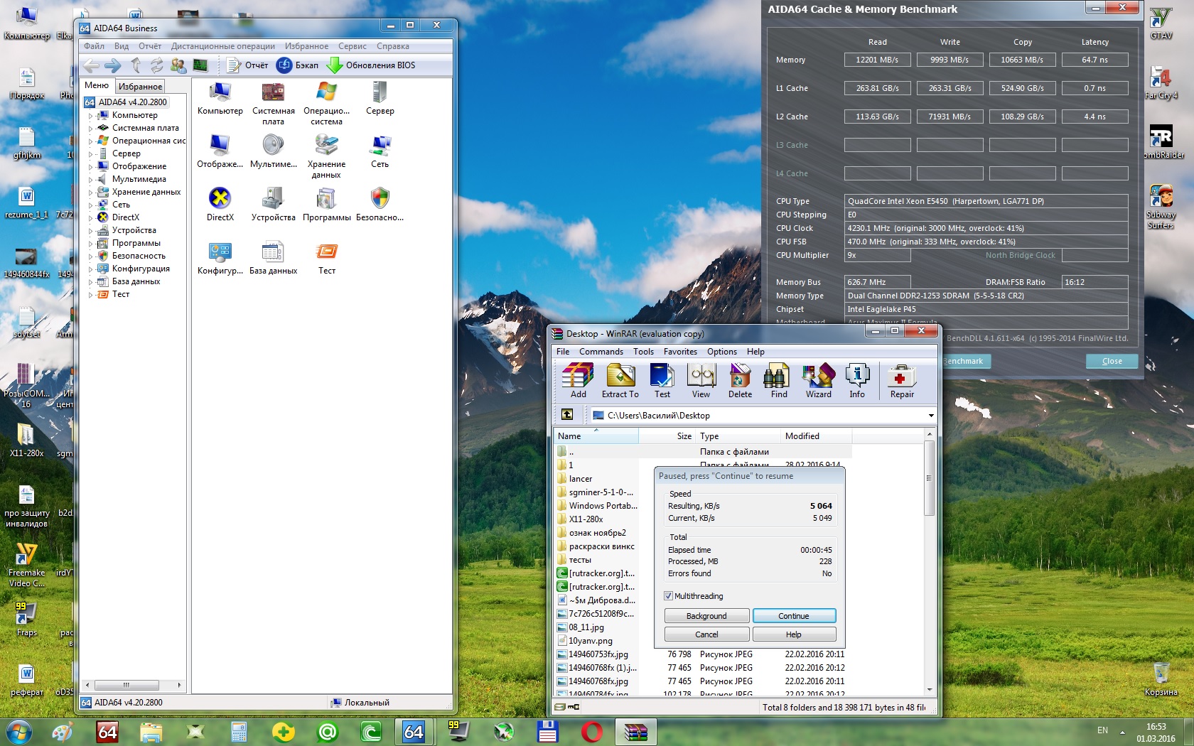The image size is (1194, 746).
Task: Click the AIDA64 Бэкап toolbar button
Action: click(x=298, y=65)
